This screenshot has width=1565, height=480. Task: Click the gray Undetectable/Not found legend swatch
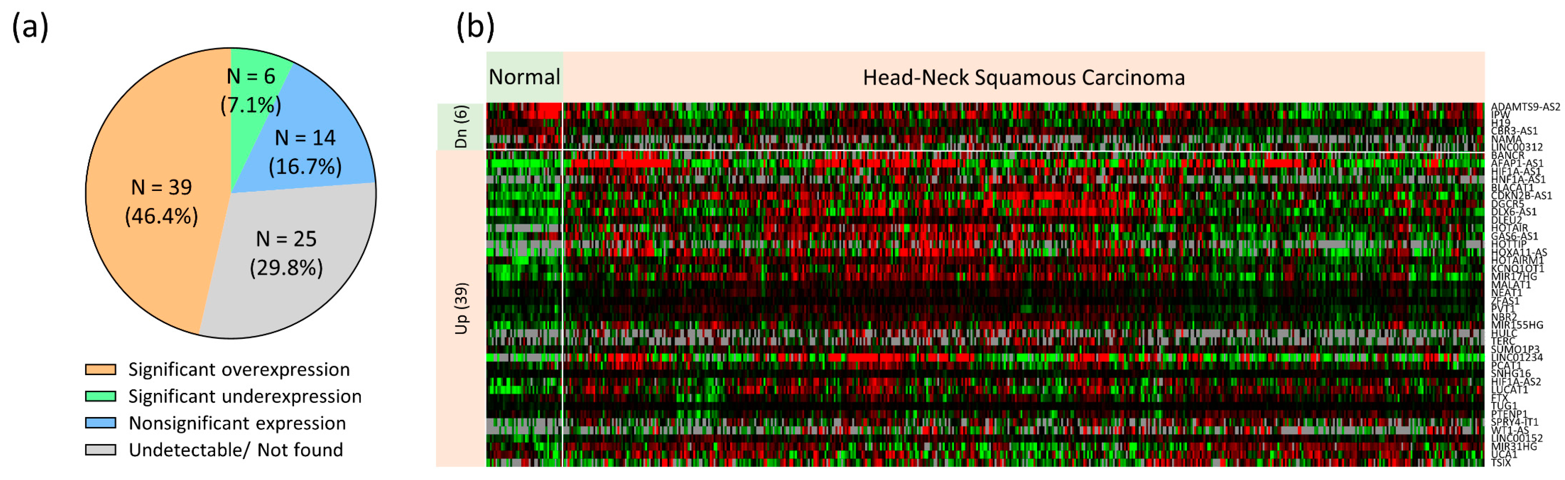click(x=100, y=449)
